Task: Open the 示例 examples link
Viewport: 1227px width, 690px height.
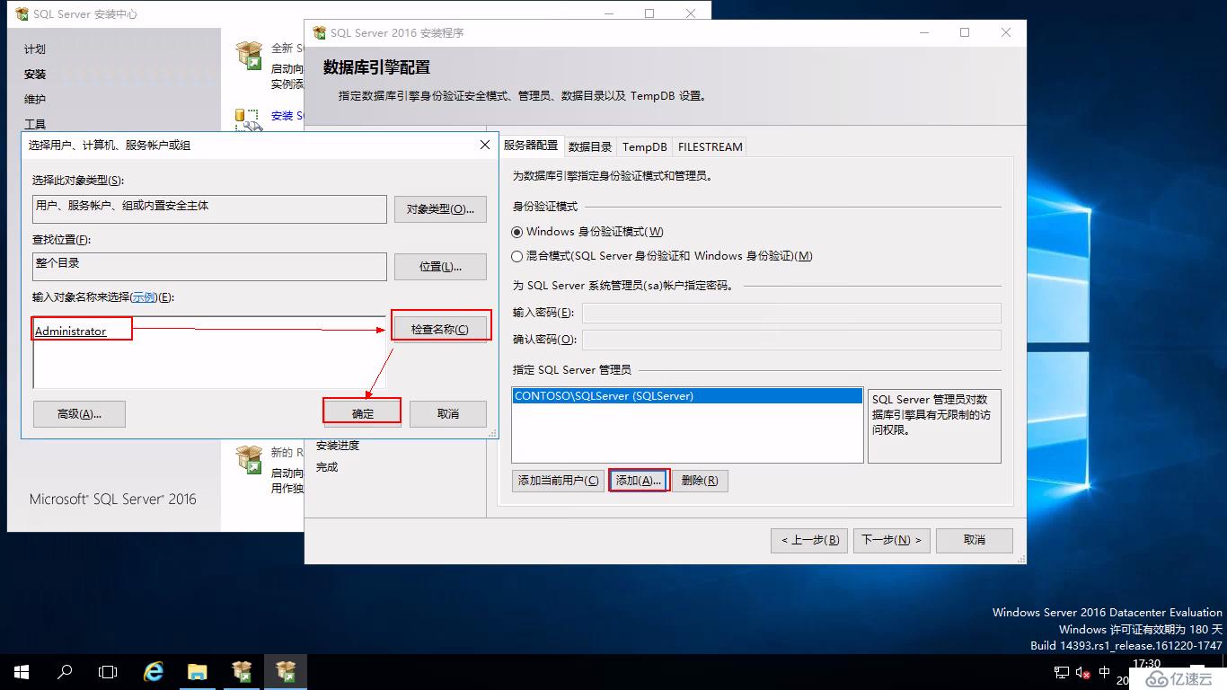Action: (144, 297)
